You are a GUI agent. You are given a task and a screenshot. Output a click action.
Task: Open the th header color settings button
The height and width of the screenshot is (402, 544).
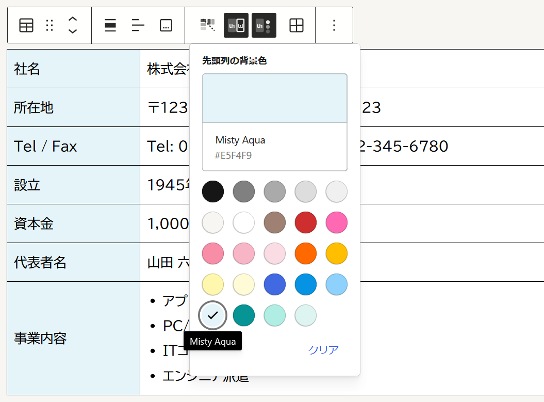tap(263, 25)
